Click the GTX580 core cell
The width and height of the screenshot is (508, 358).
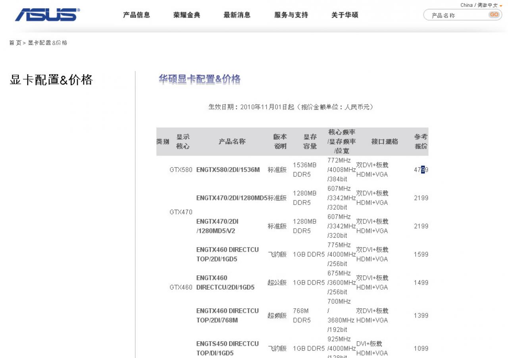coord(181,170)
